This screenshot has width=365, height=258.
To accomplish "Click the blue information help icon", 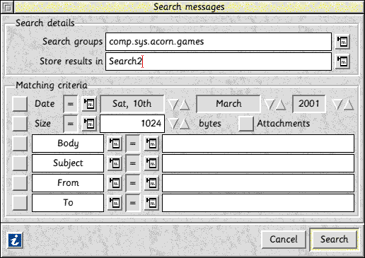I will click(x=15, y=240).
